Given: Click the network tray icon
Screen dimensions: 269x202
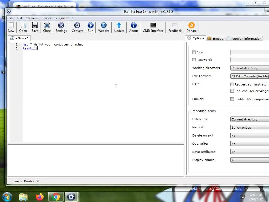Looking at the screenshot, I should coord(242,197).
